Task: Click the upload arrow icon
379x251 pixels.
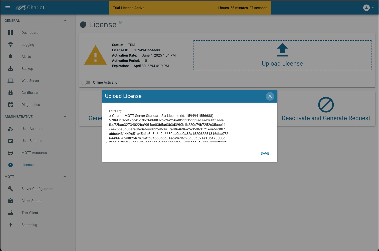Action: (x=282, y=50)
